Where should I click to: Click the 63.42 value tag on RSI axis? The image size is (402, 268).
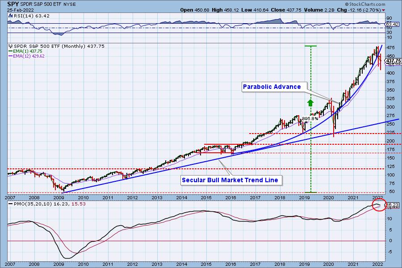(x=392, y=25)
